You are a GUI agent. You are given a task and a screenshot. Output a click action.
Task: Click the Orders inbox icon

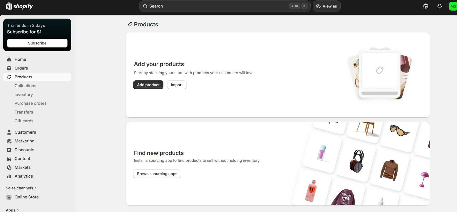point(9,68)
